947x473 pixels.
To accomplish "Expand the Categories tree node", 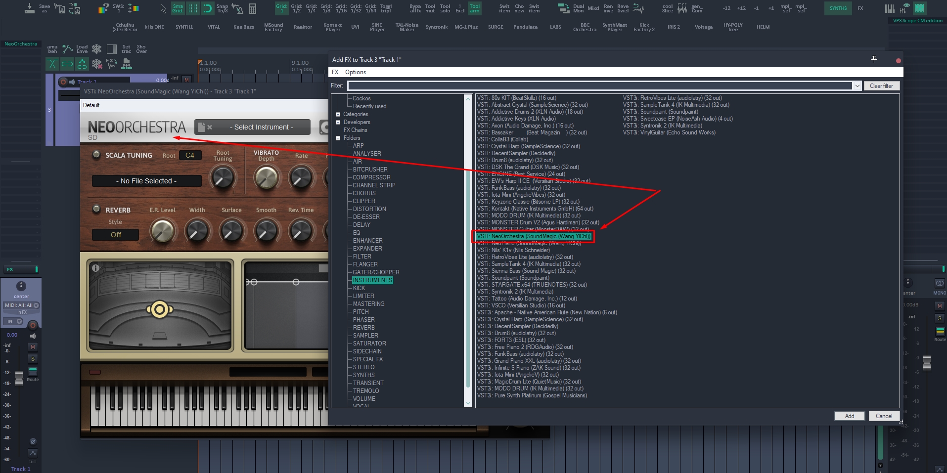I will click(338, 114).
